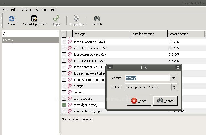This screenshot has width=206, height=135.
Task: Click Debian swirl icon beside wrapperfactory.app
Action: 70,111
